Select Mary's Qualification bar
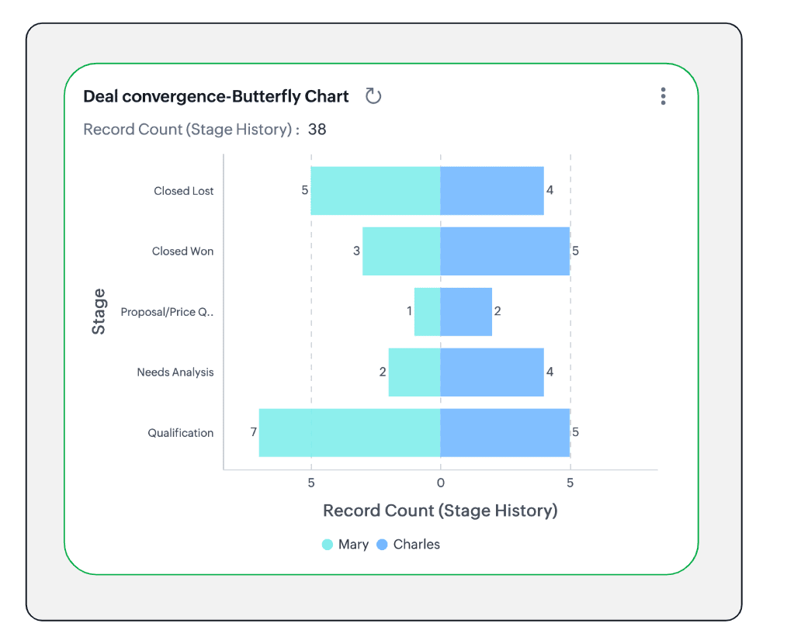This screenshot has height=644, width=787. pos(349,433)
